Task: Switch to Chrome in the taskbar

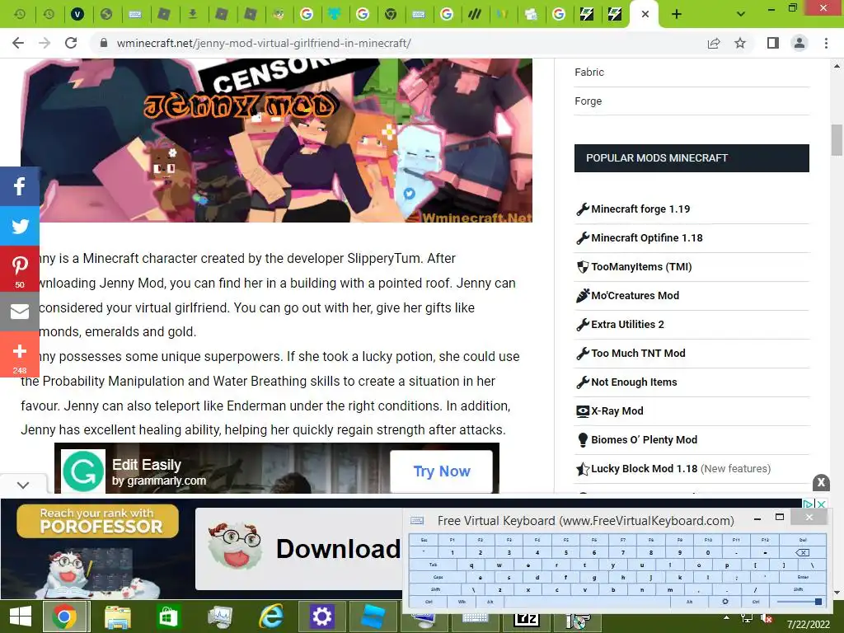Action: pos(64,617)
